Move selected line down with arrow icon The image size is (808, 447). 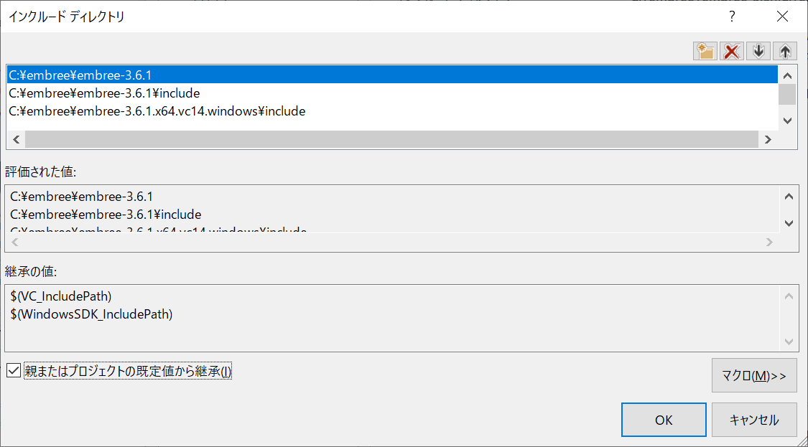tap(758, 51)
